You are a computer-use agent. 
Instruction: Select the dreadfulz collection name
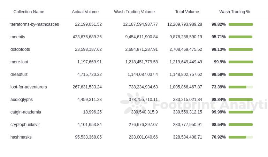click(x=19, y=74)
